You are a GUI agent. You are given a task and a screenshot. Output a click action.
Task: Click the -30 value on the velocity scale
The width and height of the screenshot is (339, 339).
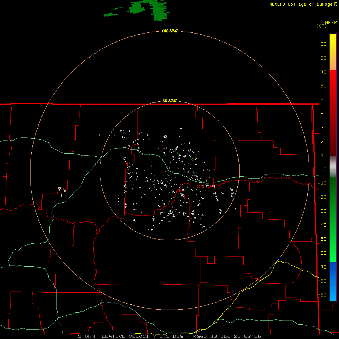(x=322, y=211)
